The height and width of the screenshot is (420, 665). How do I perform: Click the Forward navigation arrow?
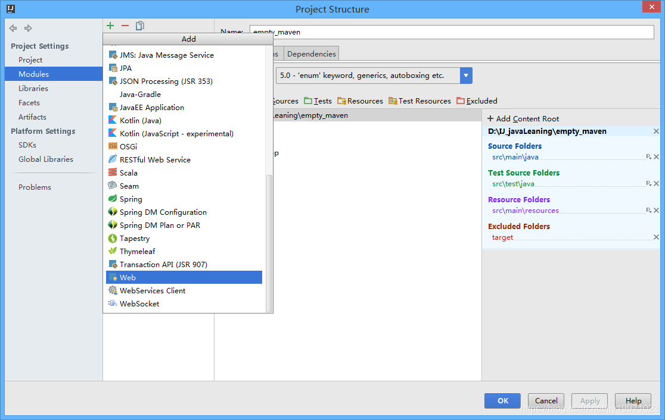[28, 29]
